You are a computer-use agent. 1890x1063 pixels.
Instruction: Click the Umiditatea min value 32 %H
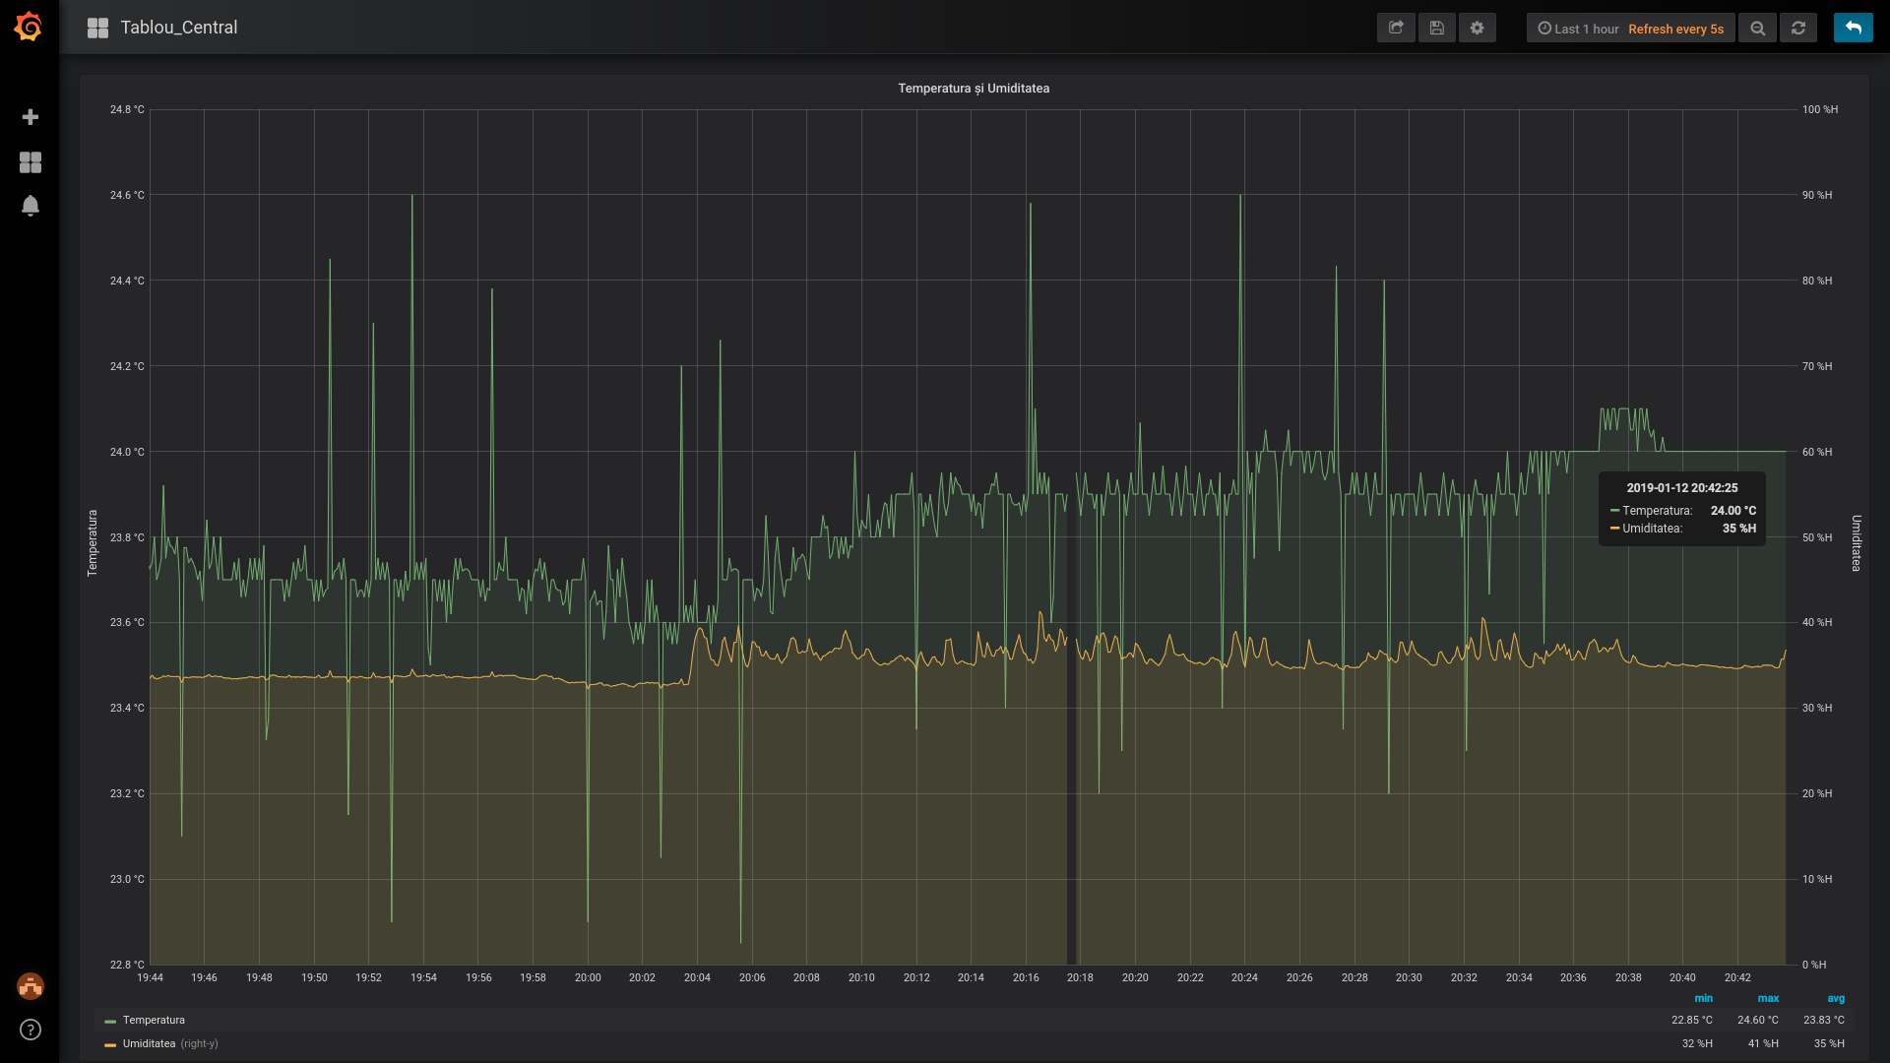1697,1043
